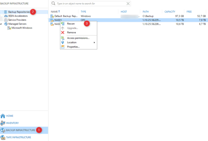Click the NAS01 repository name
The height and width of the screenshot is (141, 208).
point(58,20)
